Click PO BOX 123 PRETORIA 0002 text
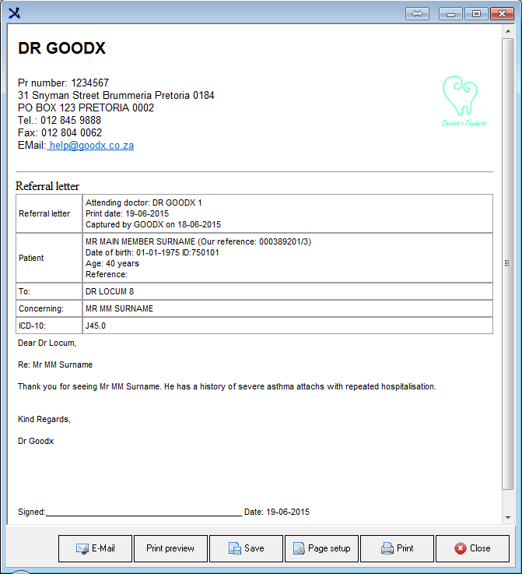 click(x=86, y=107)
